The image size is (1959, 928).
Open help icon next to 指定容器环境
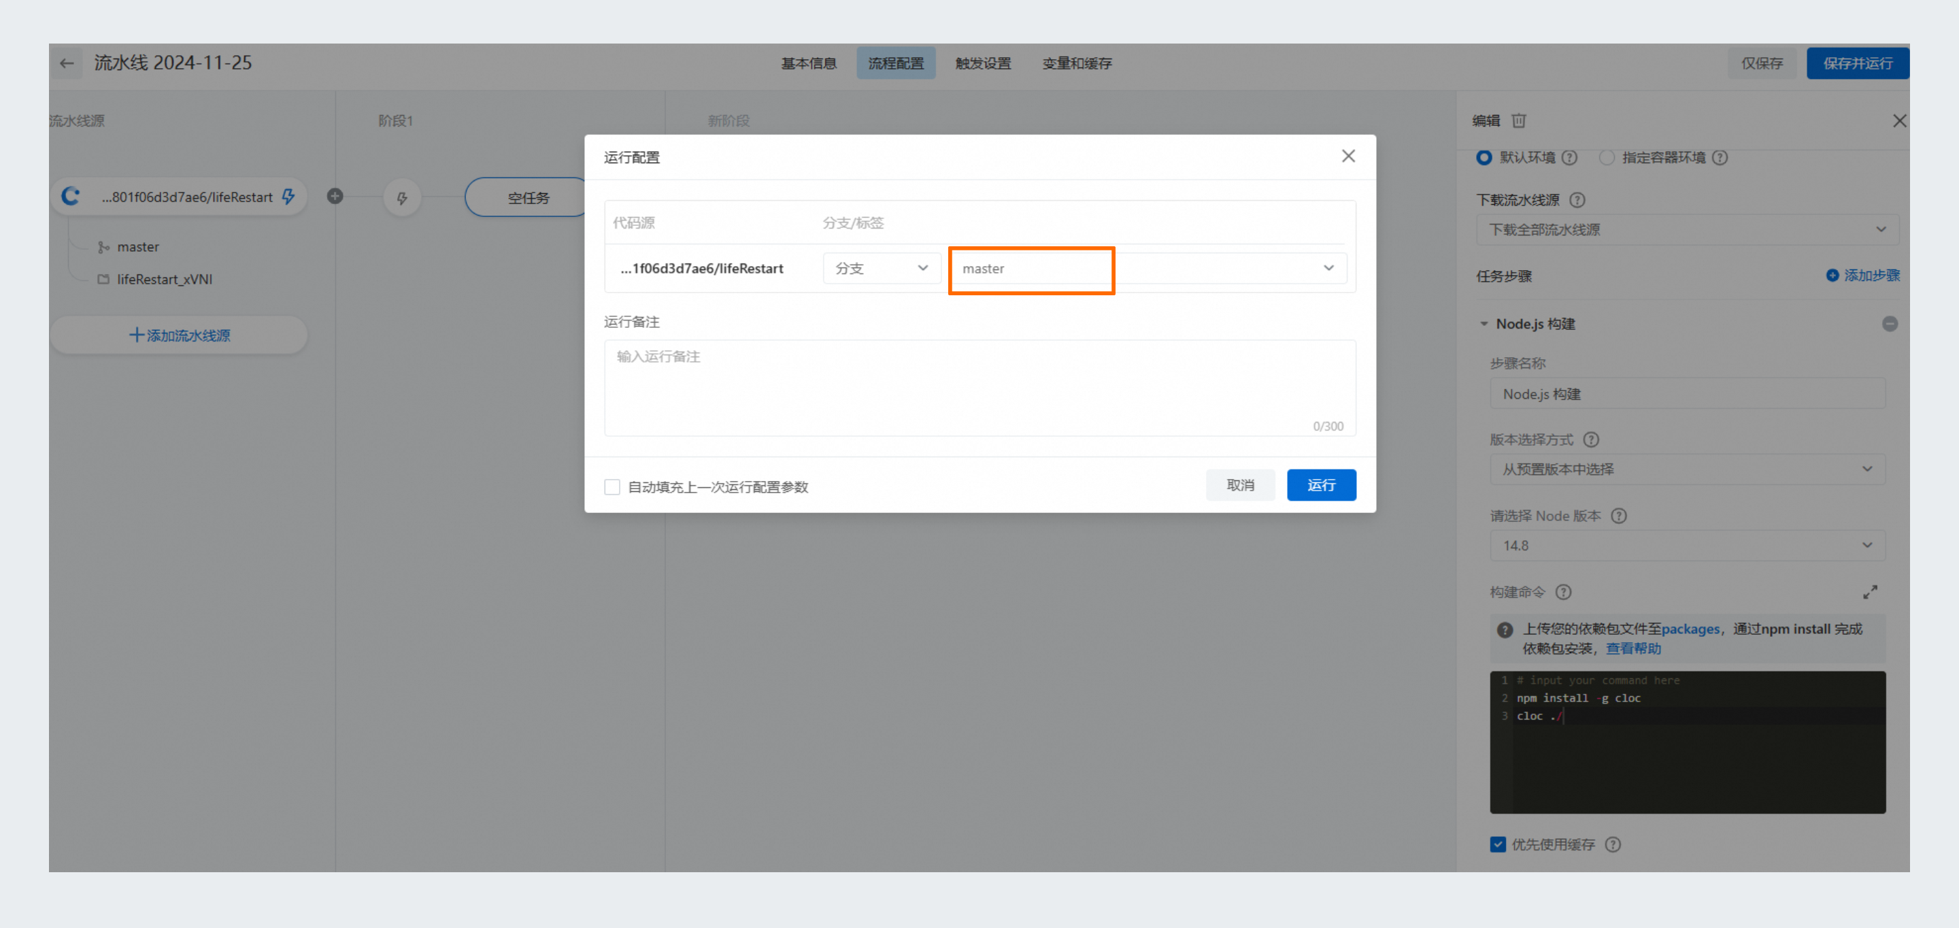pos(1720,157)
